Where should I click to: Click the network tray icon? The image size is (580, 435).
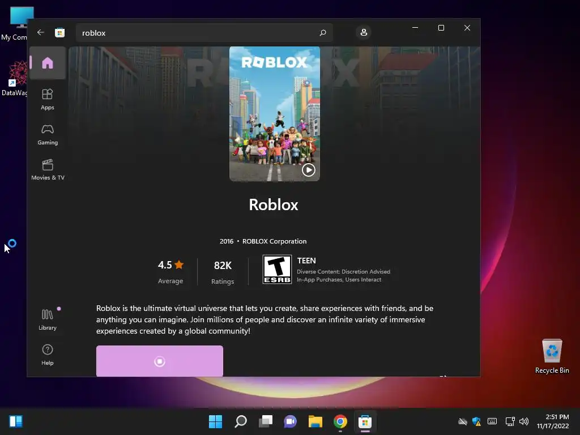pos(510,421)
